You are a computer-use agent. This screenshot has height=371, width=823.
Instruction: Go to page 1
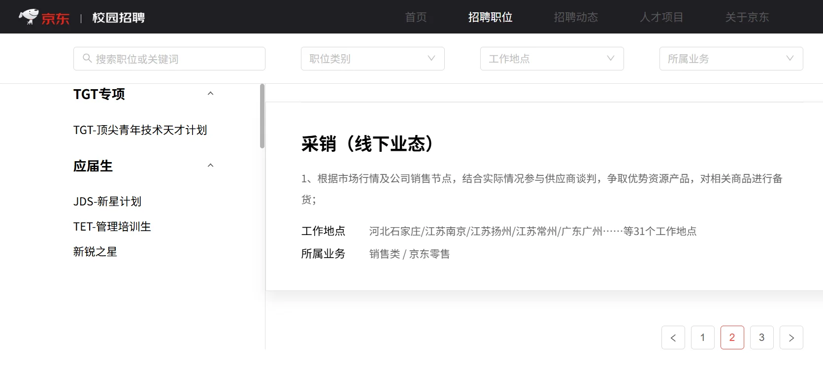pyautogui.click(x=702, y=337)
